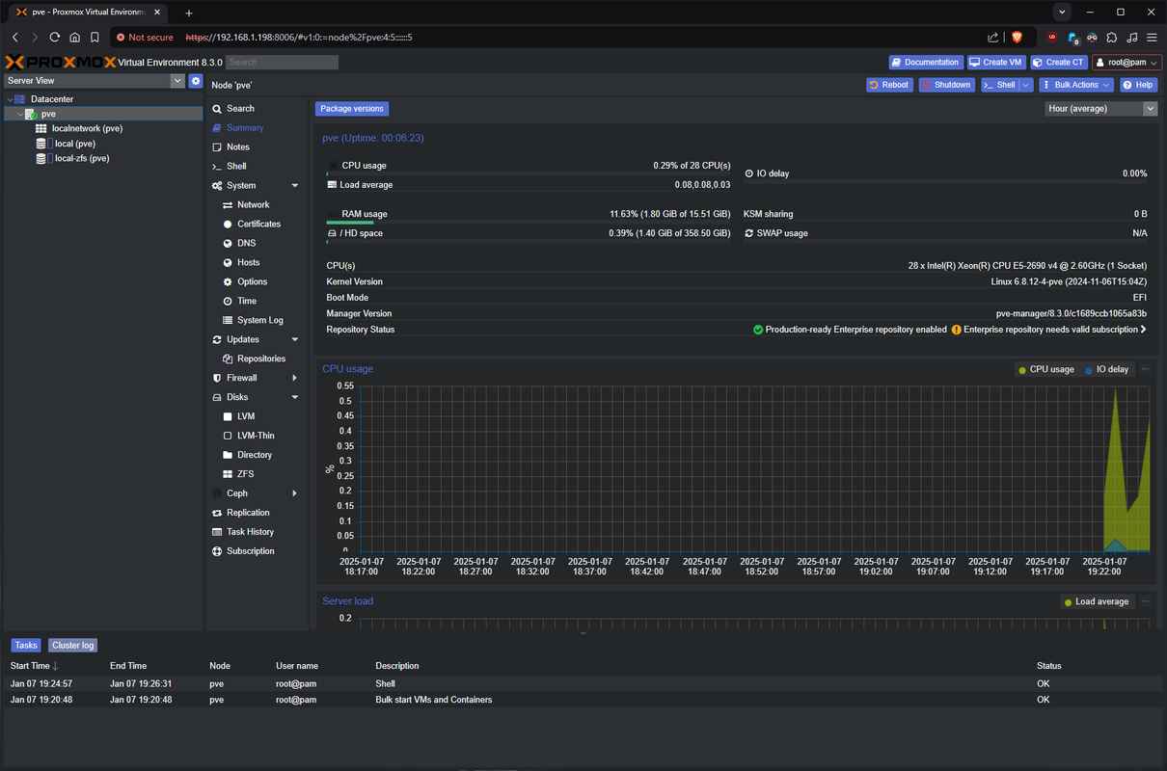Open Directory disks page
Viewport: 1167px width, 771px height.
tap(254, 456)
